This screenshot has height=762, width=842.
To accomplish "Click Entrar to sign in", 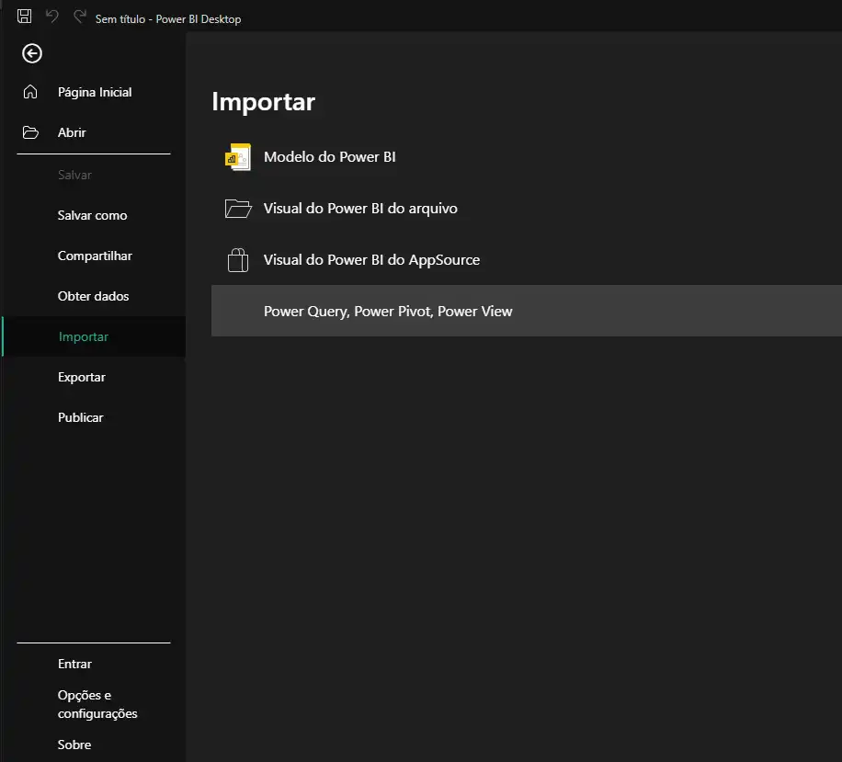I will (74, 664).
